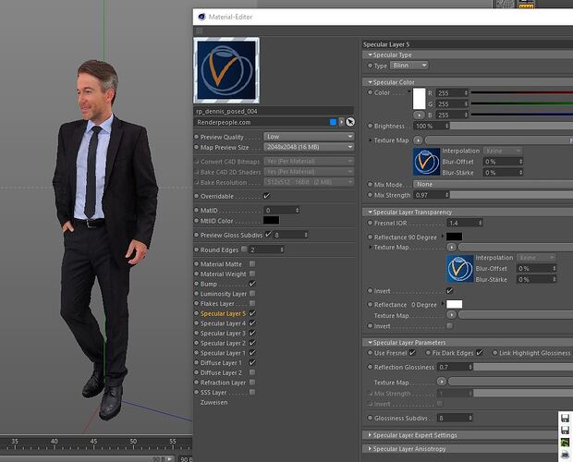
Task: Click the second floppy disk save icon
Action: click(565, 430)
